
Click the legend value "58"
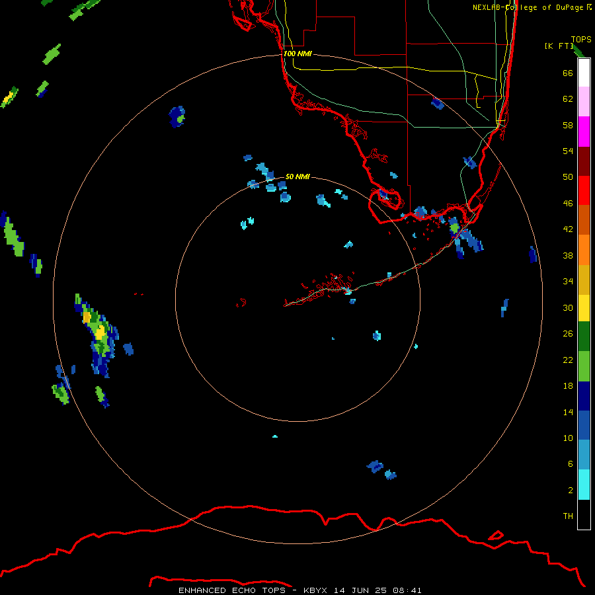coord(568,125)
